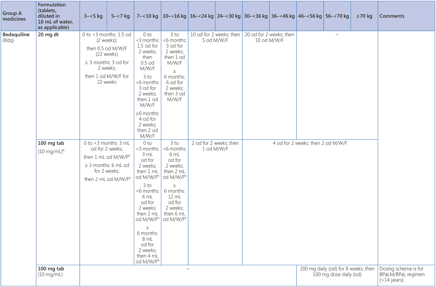Click the '56–<70 kg' column header
436x287 pixels.
(337, 16)
